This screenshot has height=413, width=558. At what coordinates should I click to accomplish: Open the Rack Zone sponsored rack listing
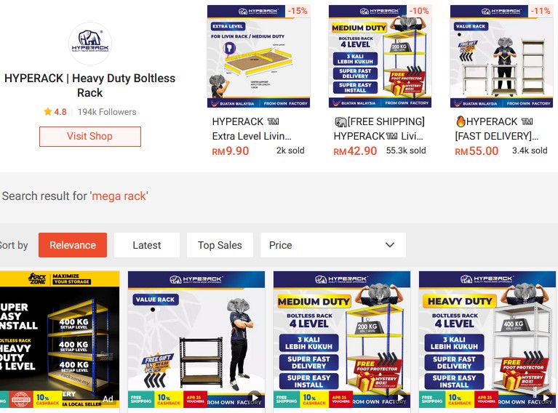click(59, 340)
